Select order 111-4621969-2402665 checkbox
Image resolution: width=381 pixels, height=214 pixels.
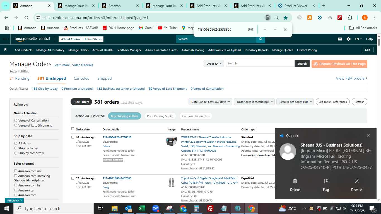point(73,178)
